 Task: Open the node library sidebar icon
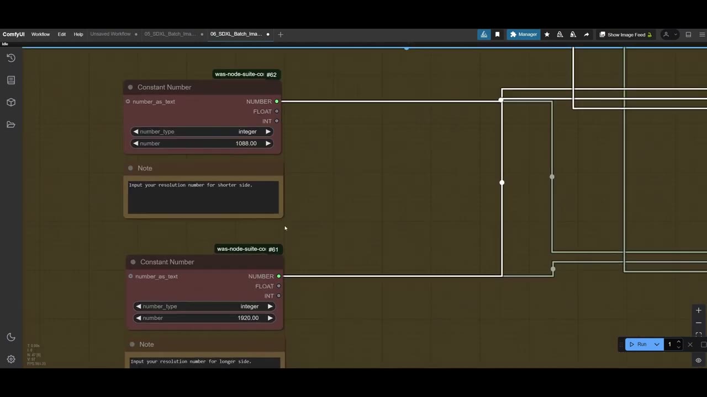pyautogui.click(x=10, y=80)
